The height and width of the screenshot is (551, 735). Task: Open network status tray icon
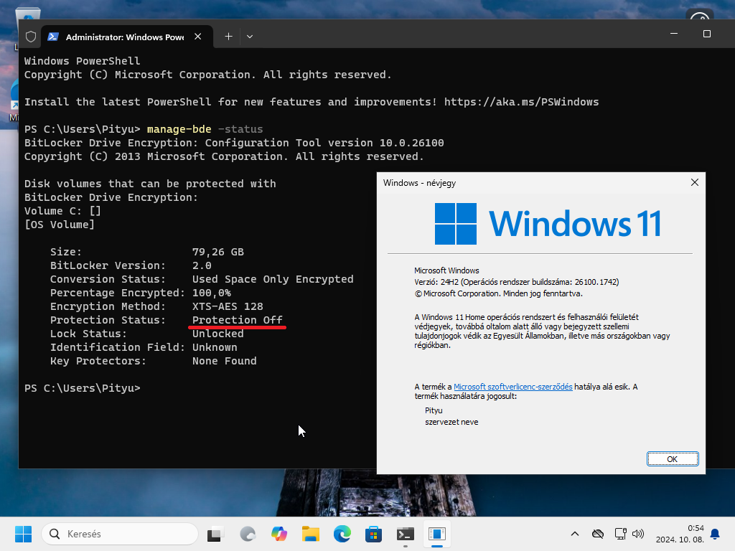click(621, 534)
